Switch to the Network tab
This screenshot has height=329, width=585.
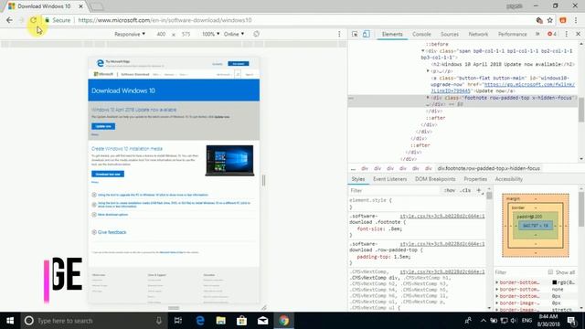pos(478,34)
